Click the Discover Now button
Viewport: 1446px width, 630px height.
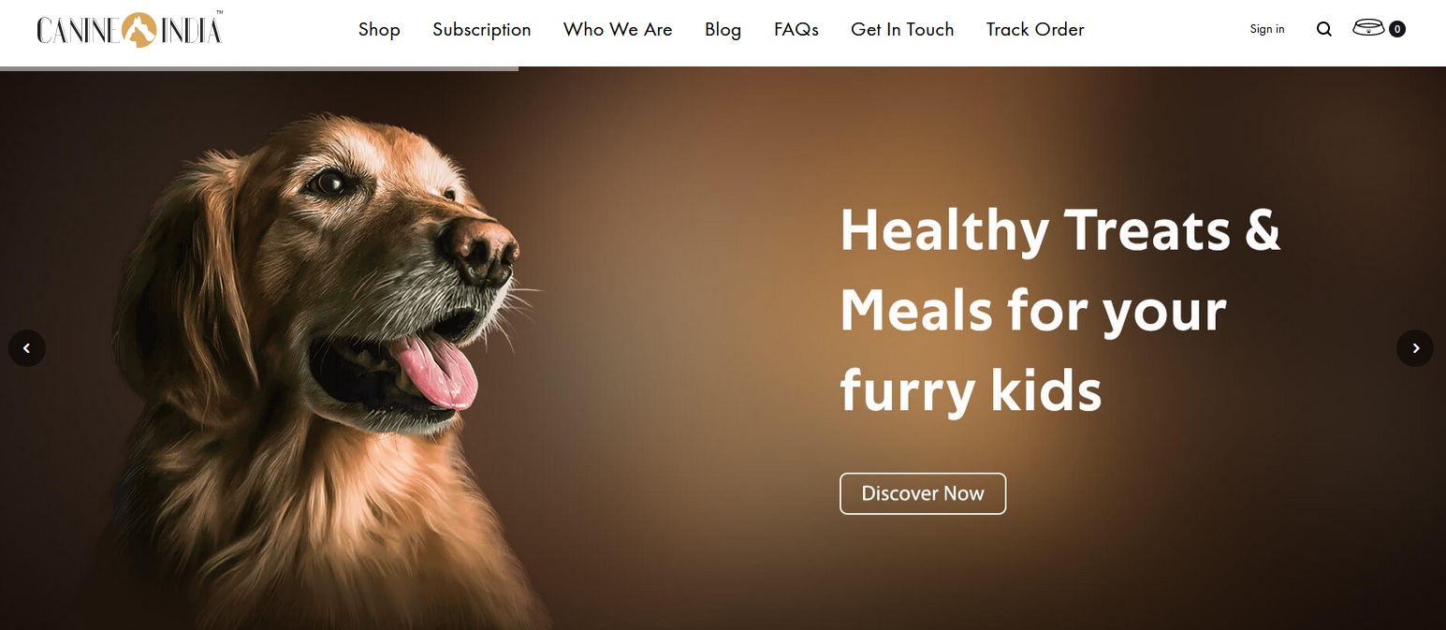tap(923, 493)
